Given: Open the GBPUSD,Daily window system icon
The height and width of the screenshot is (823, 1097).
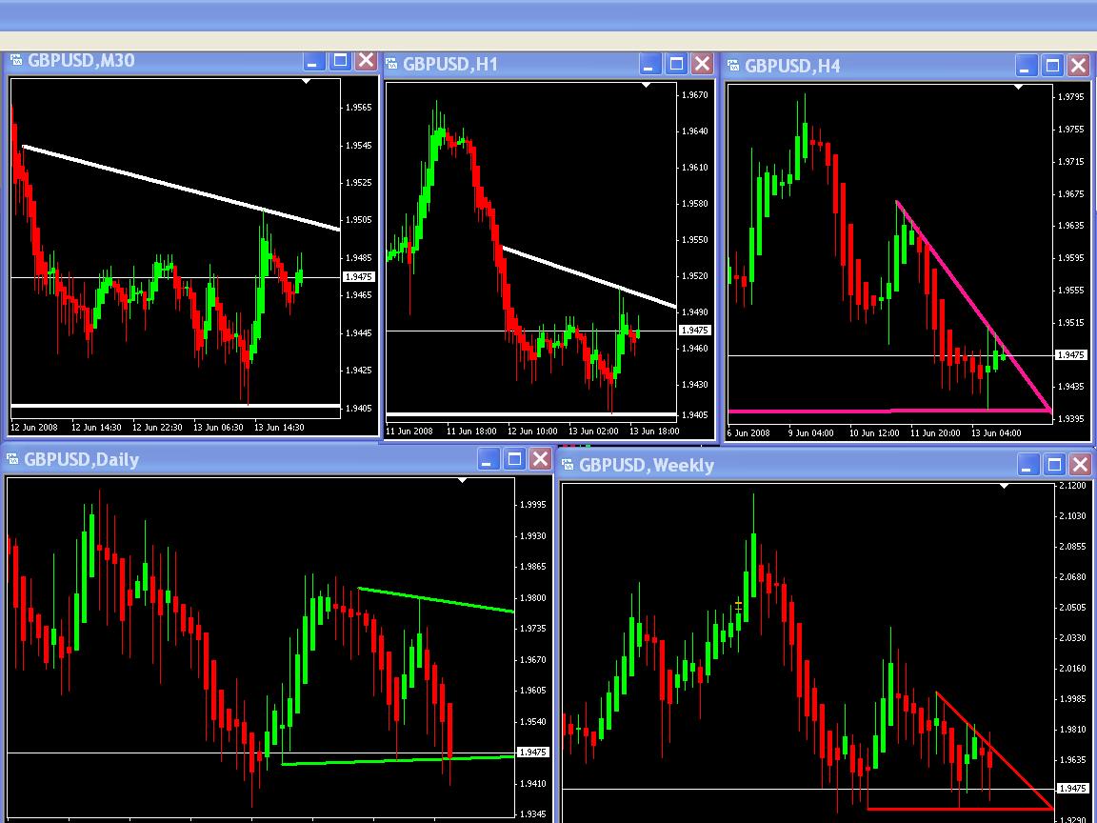Looking at the screenshot, I should [11, 460].
